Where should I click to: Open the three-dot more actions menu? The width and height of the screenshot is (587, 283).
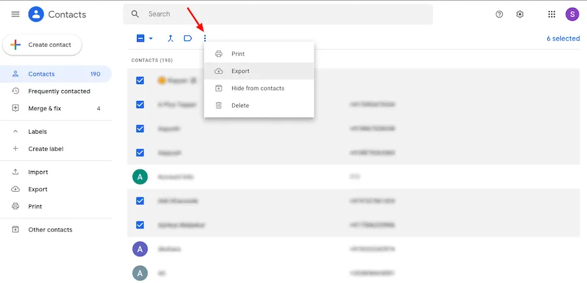[x=205, y=38]
